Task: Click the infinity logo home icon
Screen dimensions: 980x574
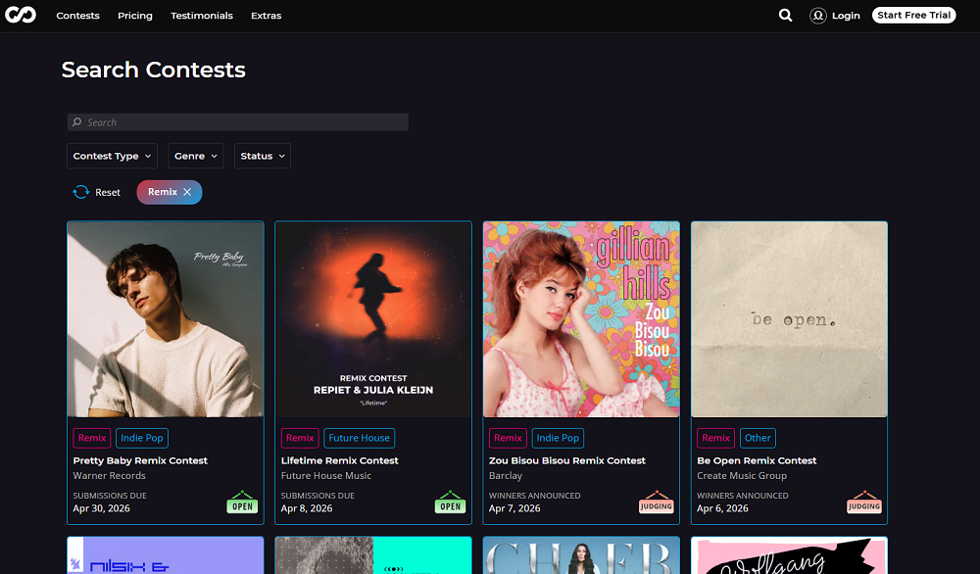Action: point(21,15)
